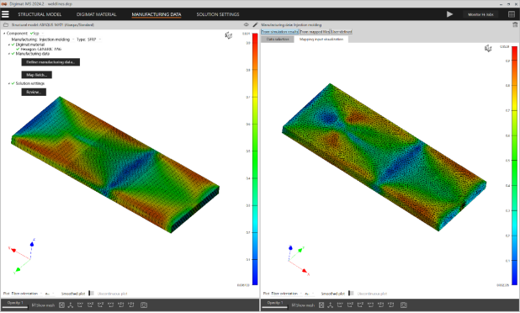Screen dimensions: 520x313
Task: Select 'From mapped files' option
Action: tap(315, 32)
